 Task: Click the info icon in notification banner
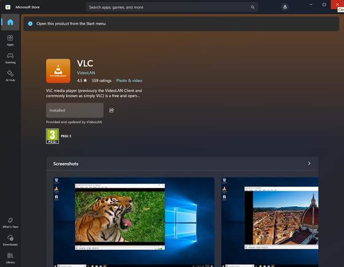pos(30,23)
